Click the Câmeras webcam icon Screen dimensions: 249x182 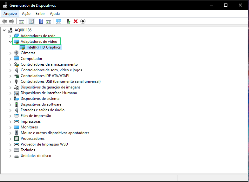click(x=17, y=53)
